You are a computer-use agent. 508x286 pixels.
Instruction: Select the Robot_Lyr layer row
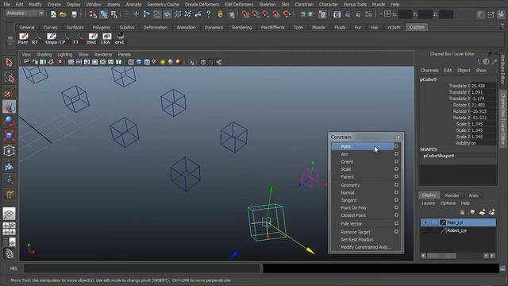[458, 230]
